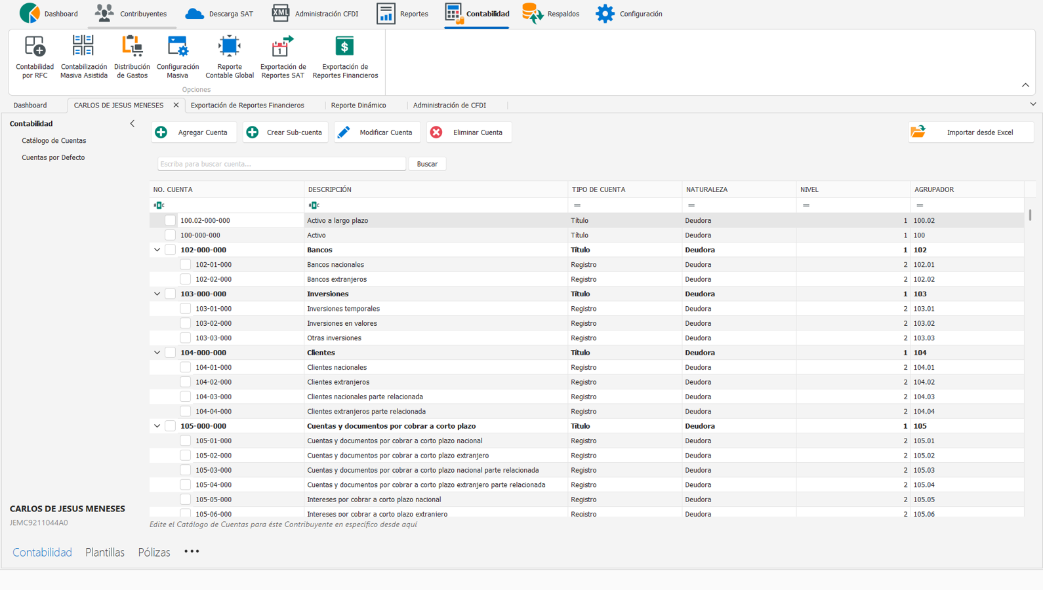Tick the checkbox for 100-000-000 Activo
Viewport: 1043px width, 590px height.
click(171, 235)
